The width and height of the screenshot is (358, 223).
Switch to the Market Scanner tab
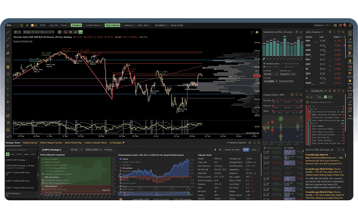click(x=30, y=143)
